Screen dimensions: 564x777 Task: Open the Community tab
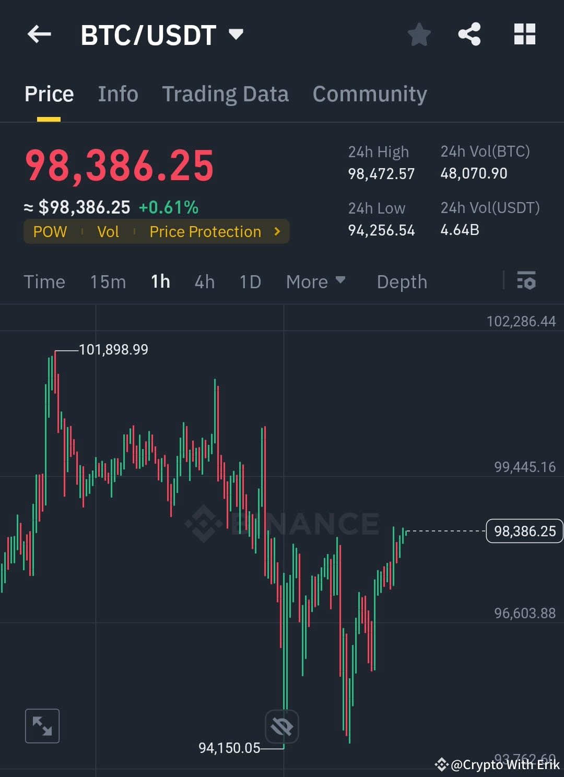(369, 94)
